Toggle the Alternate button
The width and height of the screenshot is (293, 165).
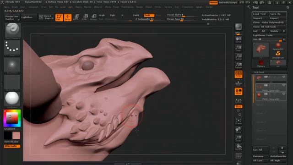pos(12,146)
